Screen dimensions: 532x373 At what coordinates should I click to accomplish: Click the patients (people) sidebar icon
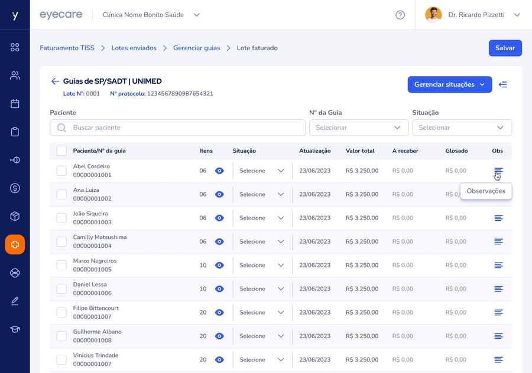pyautogui.click(x=15, y=76)
